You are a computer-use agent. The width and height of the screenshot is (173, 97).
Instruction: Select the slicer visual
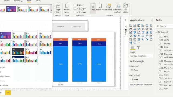click(131, 39)
